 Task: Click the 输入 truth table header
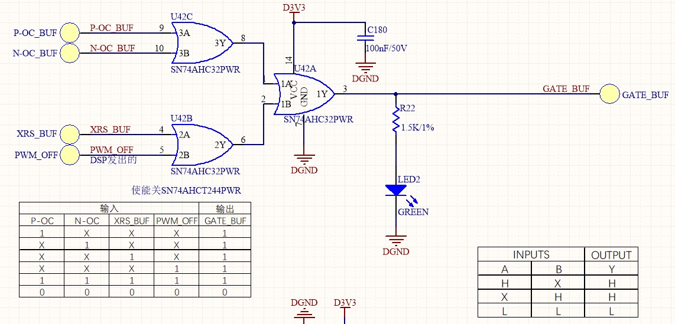pyautogui.click(x=109, y=208)
